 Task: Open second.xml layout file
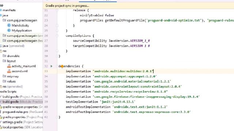tap(19, 71)
